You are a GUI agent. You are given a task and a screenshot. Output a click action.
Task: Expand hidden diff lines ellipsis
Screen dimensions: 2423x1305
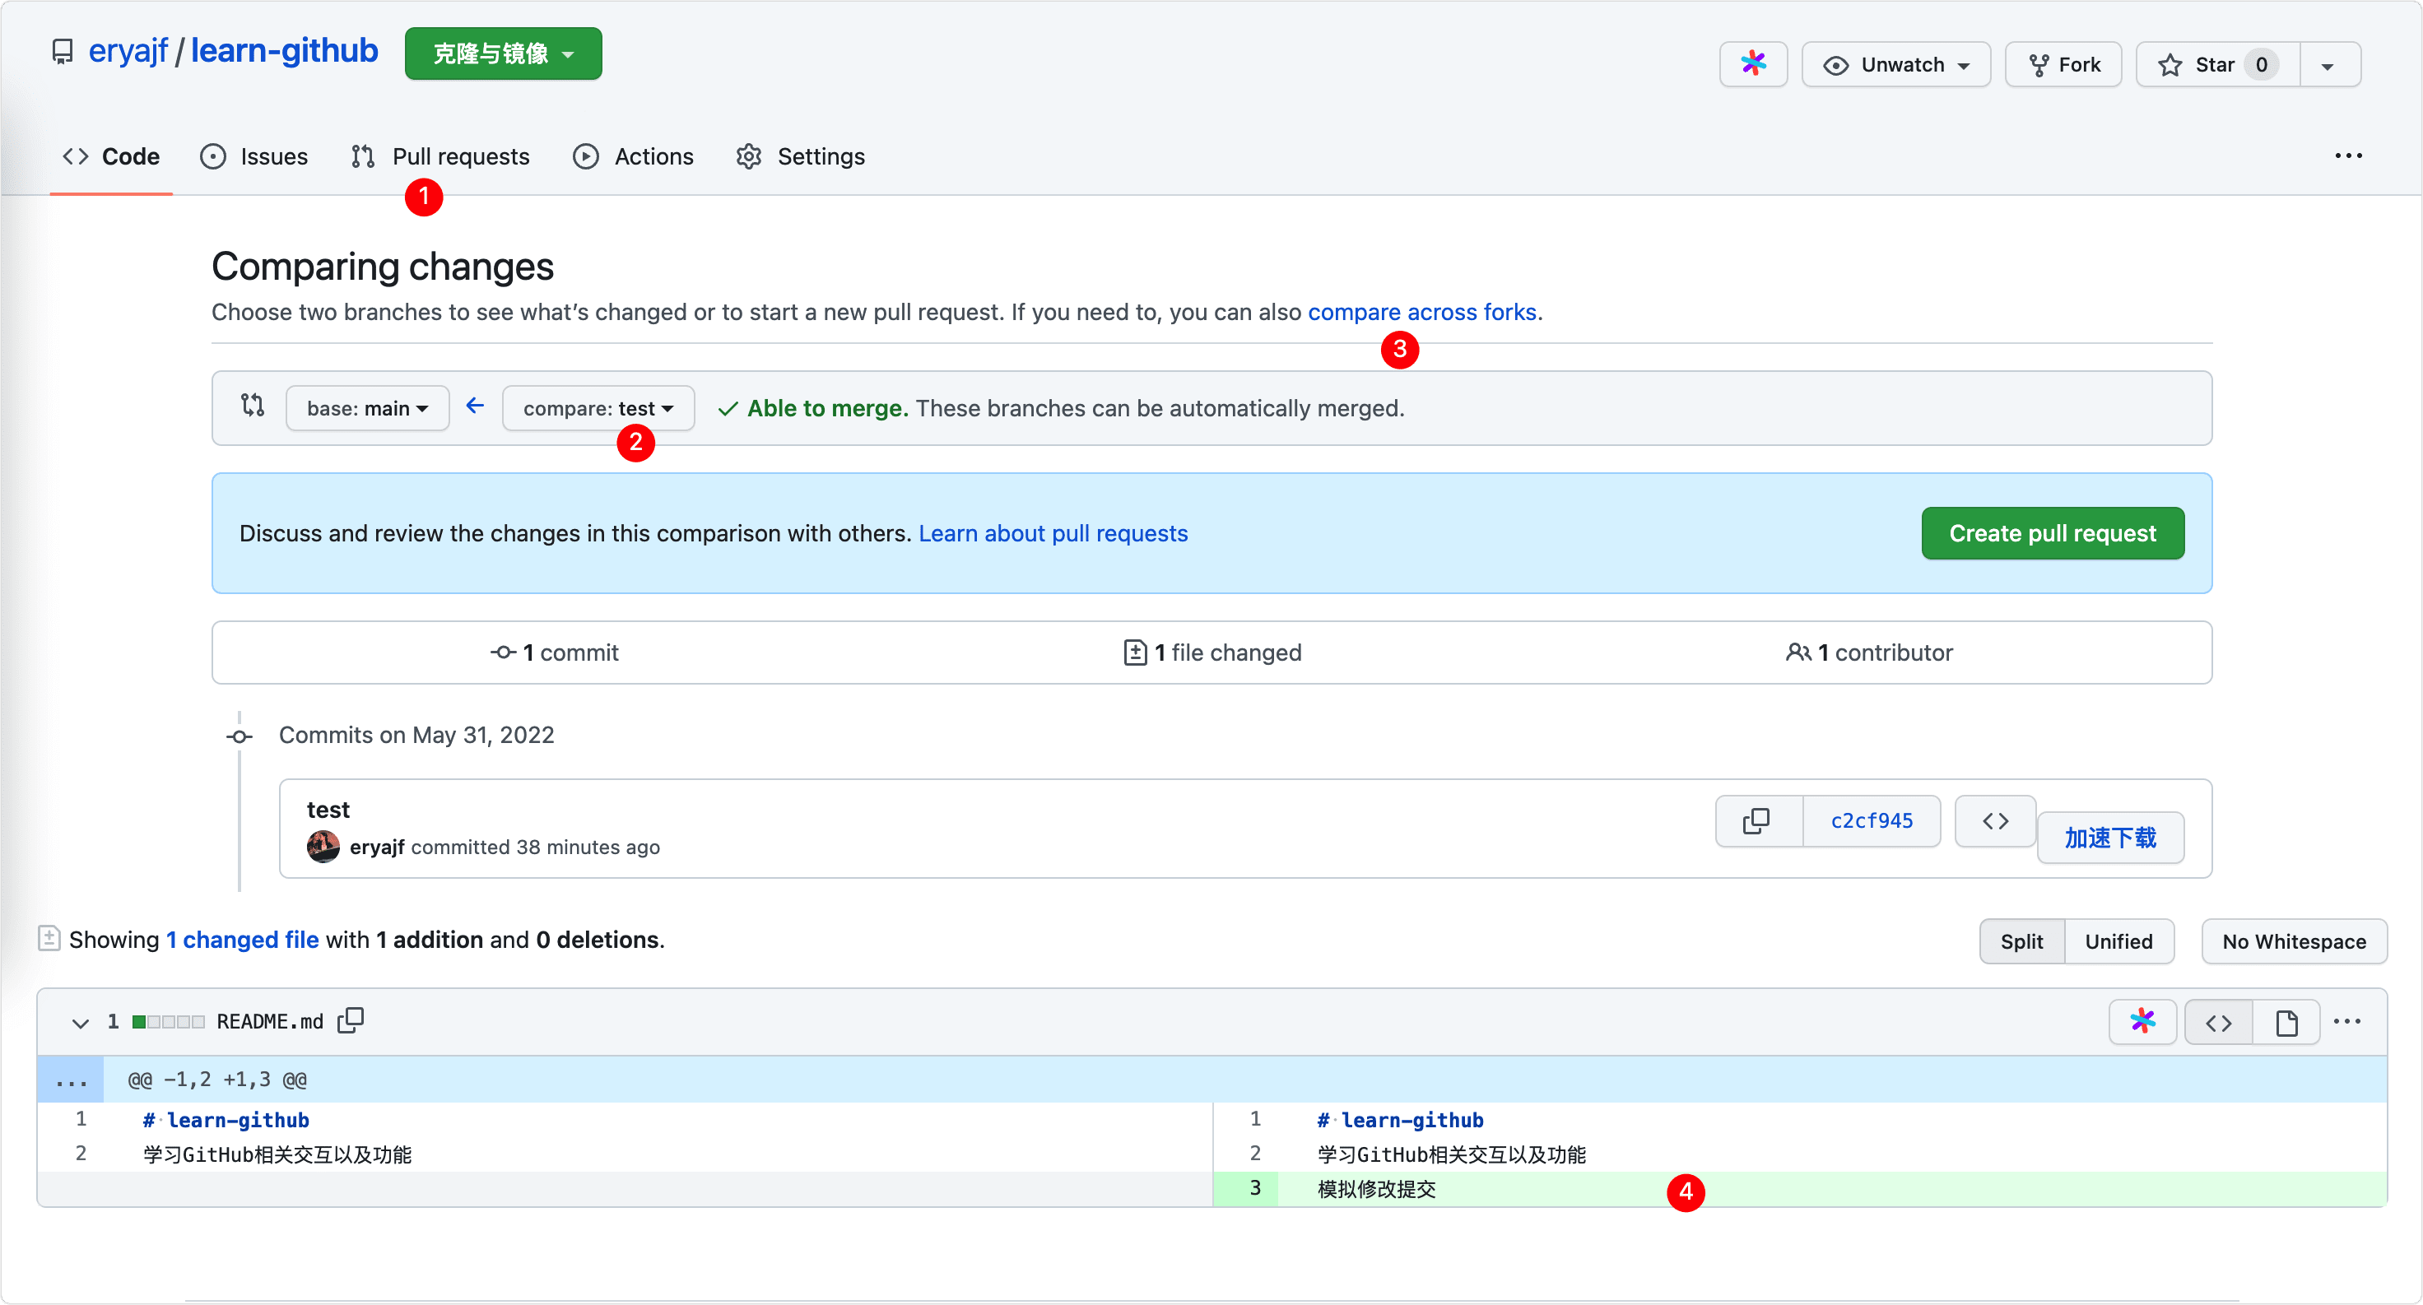pos(71,1080)
